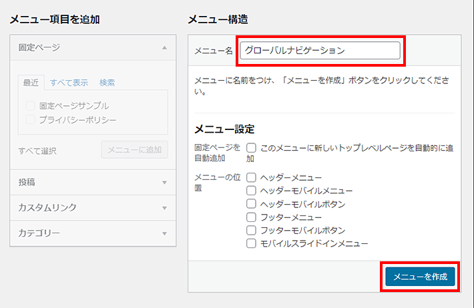Click the メニューを作成 button
Image resolution: width=474 pixels, height=308 pixels.
[420, 277]
